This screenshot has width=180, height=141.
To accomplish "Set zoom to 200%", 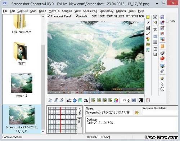I will (x=109, y=16).
